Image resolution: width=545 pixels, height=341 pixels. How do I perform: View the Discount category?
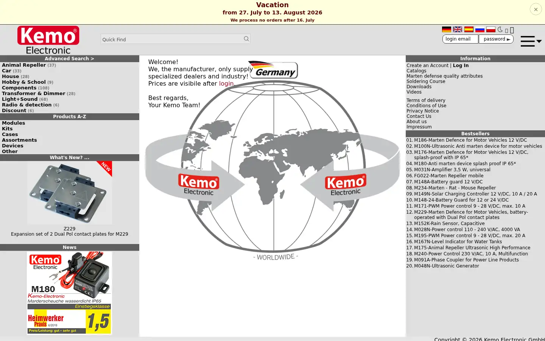(14, 111)
